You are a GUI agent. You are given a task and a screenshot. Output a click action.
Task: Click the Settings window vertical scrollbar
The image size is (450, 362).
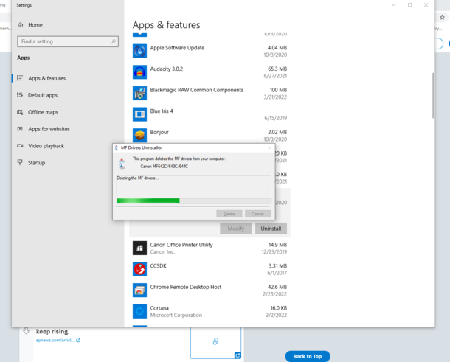click(x=433, y=96)
